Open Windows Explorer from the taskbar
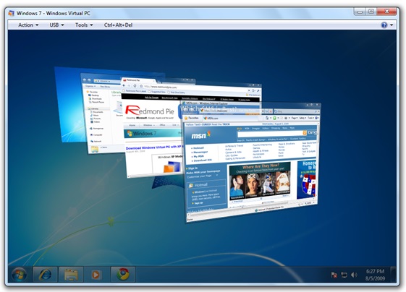 (x=71, y=275)
